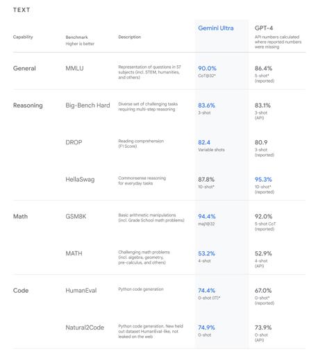
Task: Click the DROP benchmark label
Action: [74, 142]
